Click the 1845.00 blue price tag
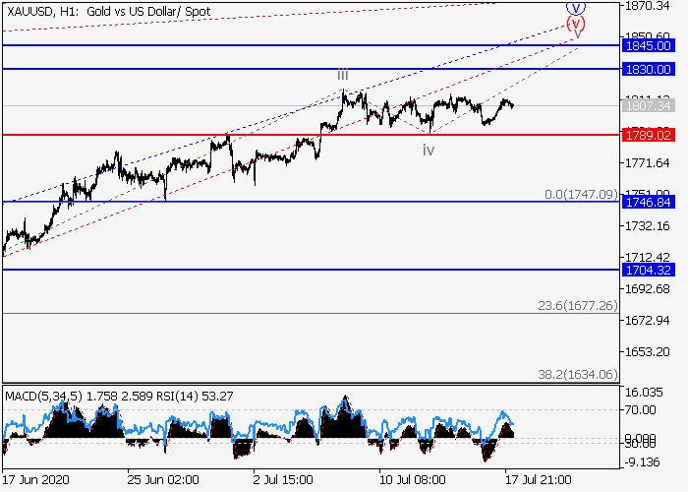The height and width of the screenshot is (492, 688). tap(647, 45)
